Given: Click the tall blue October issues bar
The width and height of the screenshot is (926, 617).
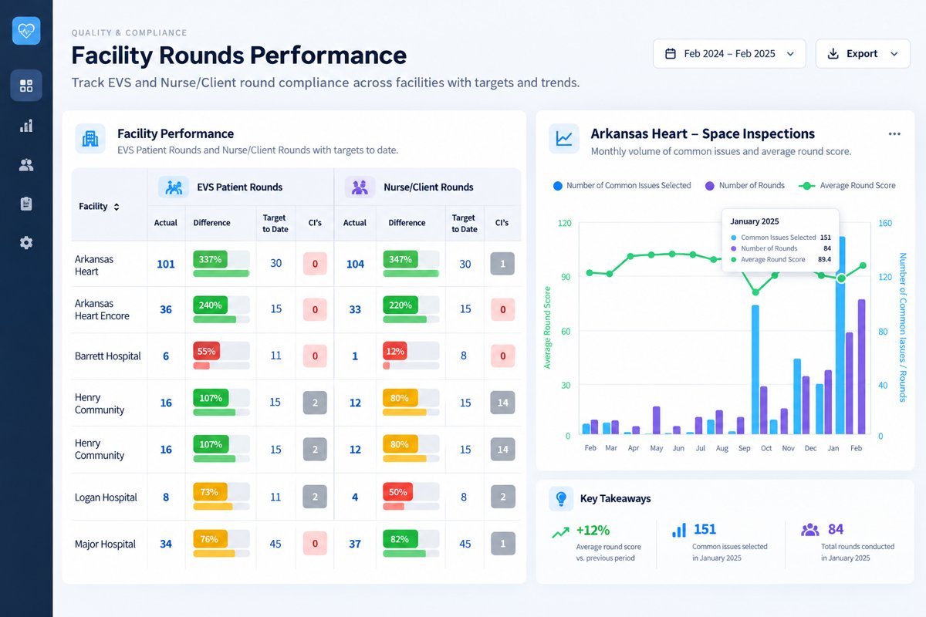Looking at the screenshot, I should click(755, 369).
